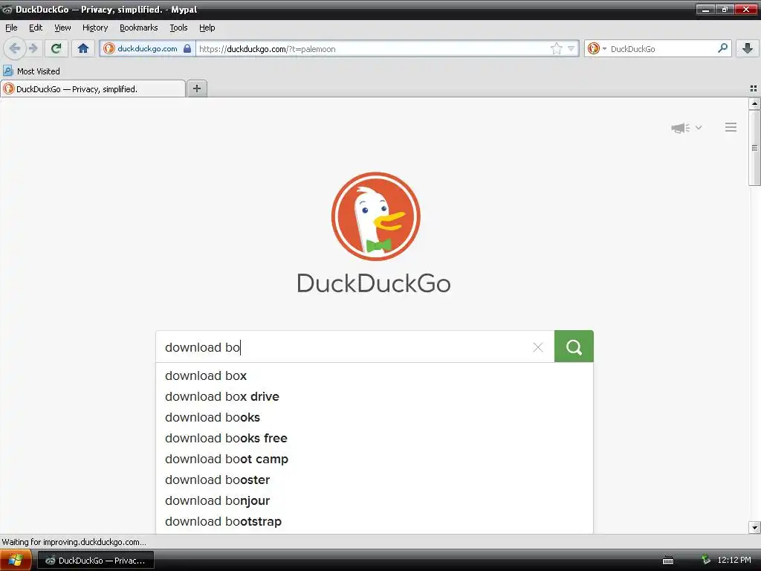This screenshot has width=761, height=571.
Task: Submit search with the green magnifier button
Action: click(574, 346)
